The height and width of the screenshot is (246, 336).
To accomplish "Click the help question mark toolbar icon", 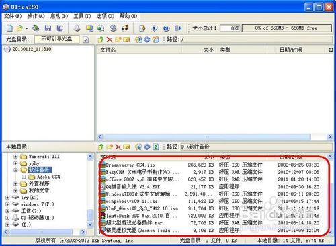I will (166, 28).
